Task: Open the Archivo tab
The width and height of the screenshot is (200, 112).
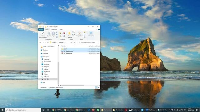Action: [41, 30]
